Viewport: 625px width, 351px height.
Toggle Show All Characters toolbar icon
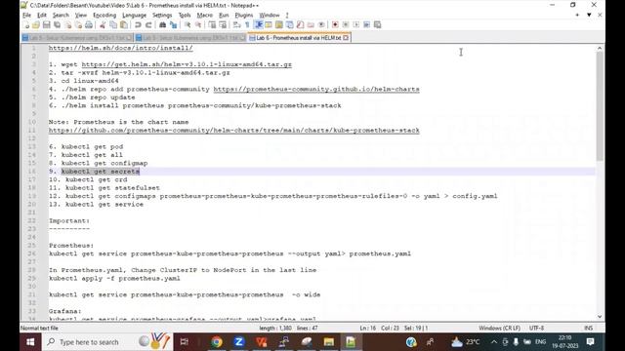[x=247, y=25]
